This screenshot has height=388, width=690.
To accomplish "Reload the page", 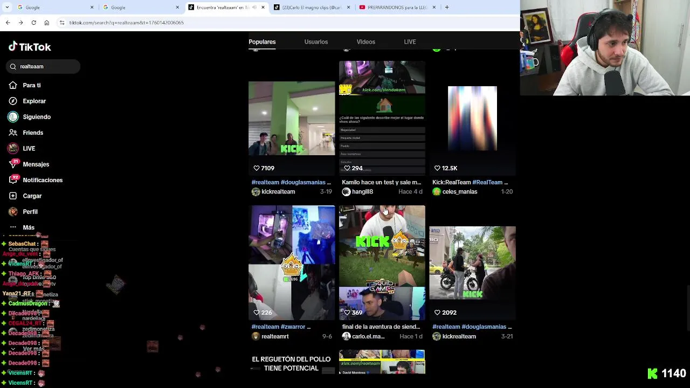I will [33, 23].
